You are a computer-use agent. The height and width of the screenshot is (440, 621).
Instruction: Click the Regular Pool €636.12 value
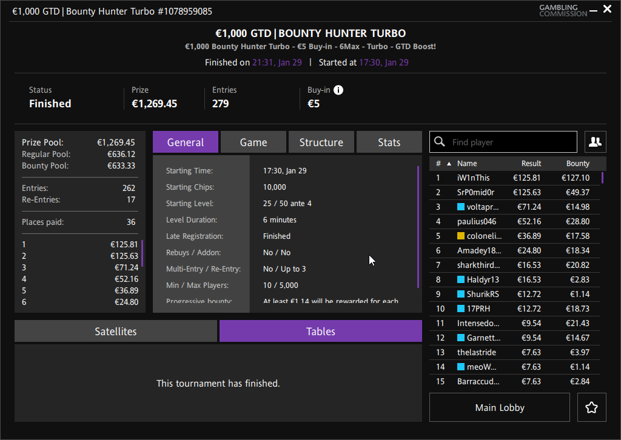(x=121, y=154)
